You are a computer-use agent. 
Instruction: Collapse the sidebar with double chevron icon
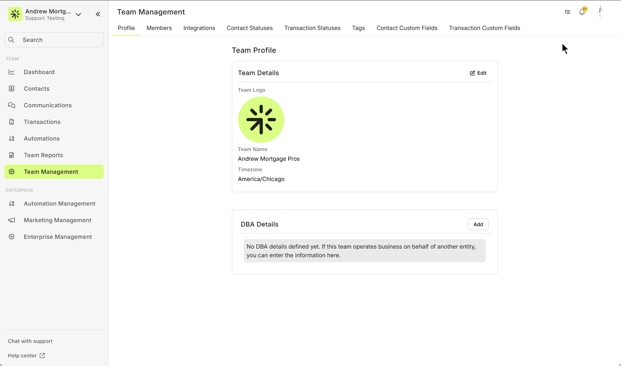(x=98, y=14)
